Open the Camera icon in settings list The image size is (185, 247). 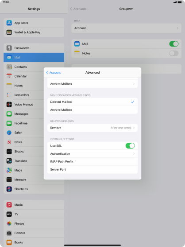point(9,233)
